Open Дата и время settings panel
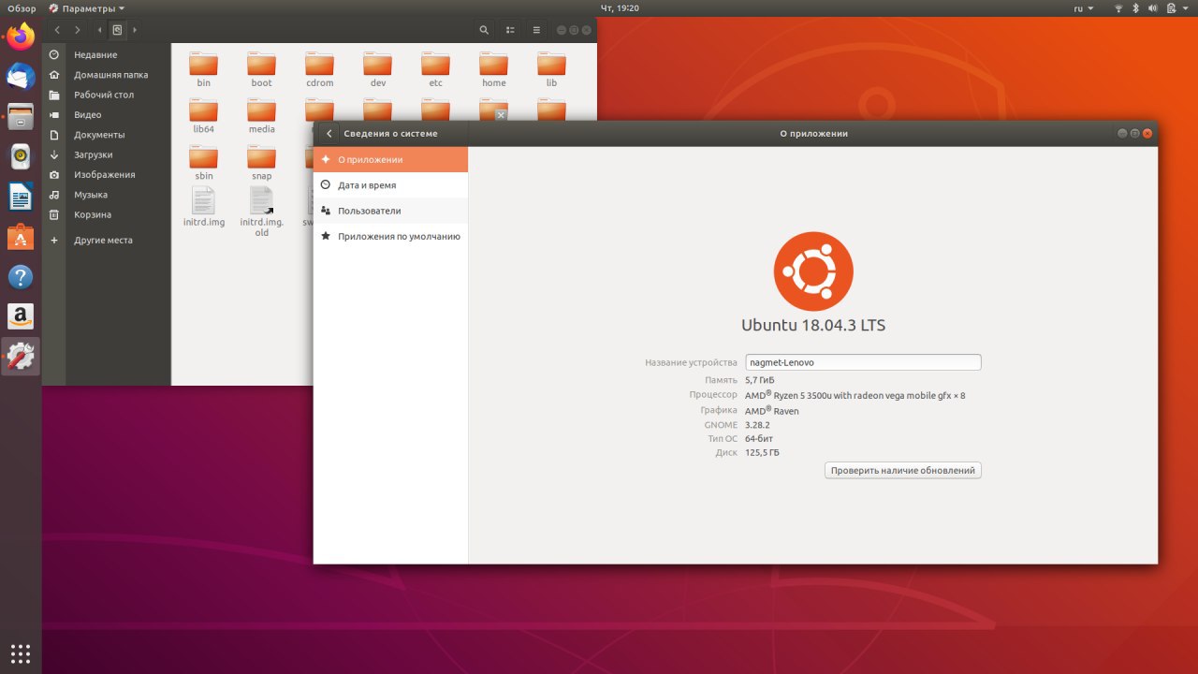Viewport: 1198px width, 674px height. pos(390,185)
